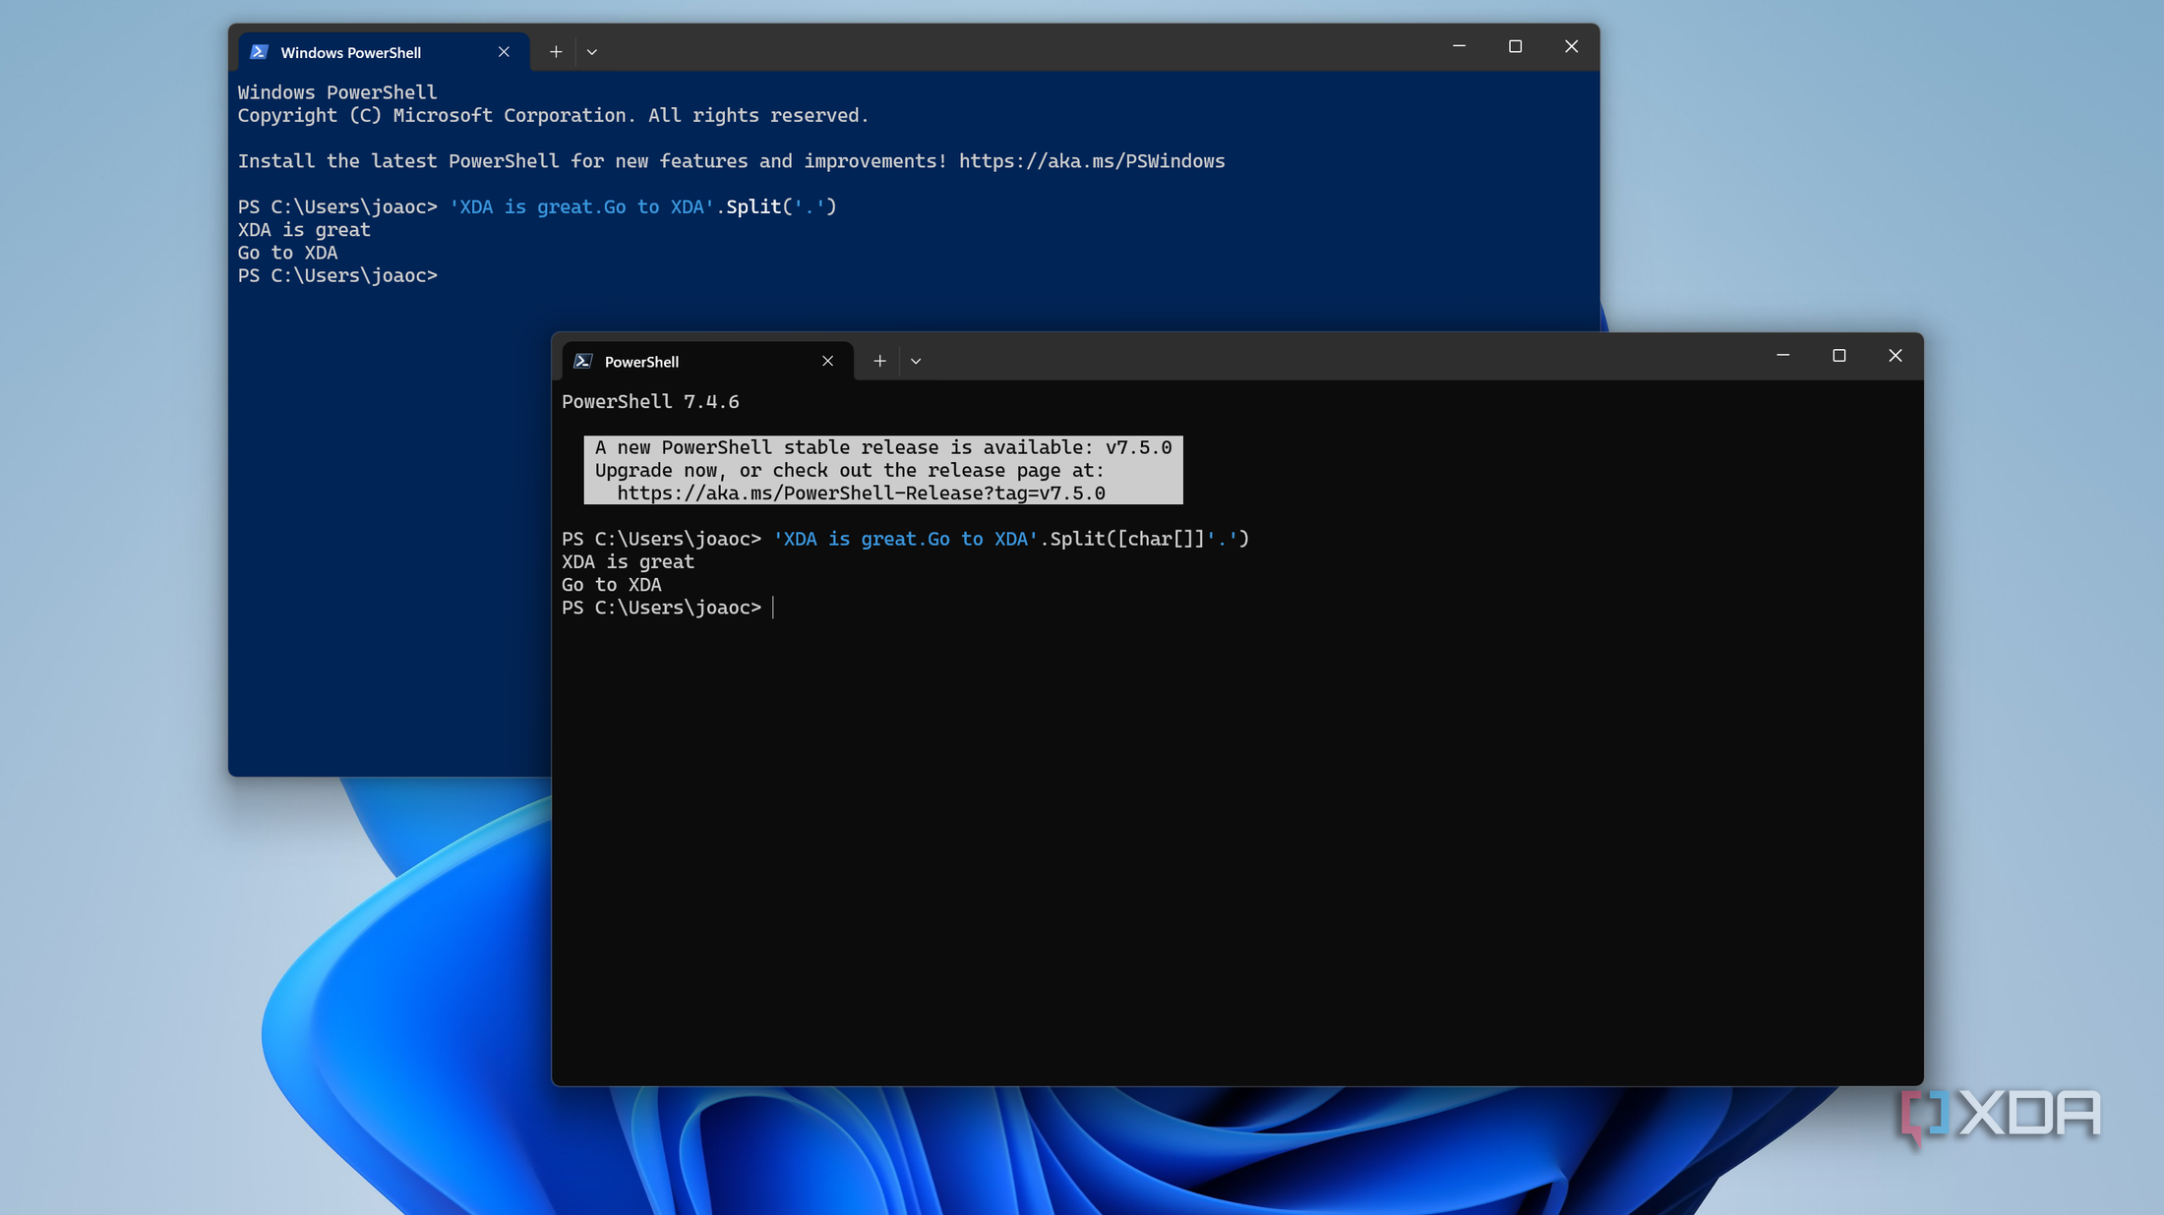Open the tab options chevron in PowerShell 7 window
This screenshot has width=2164, height=1215.
click(916, 361)
